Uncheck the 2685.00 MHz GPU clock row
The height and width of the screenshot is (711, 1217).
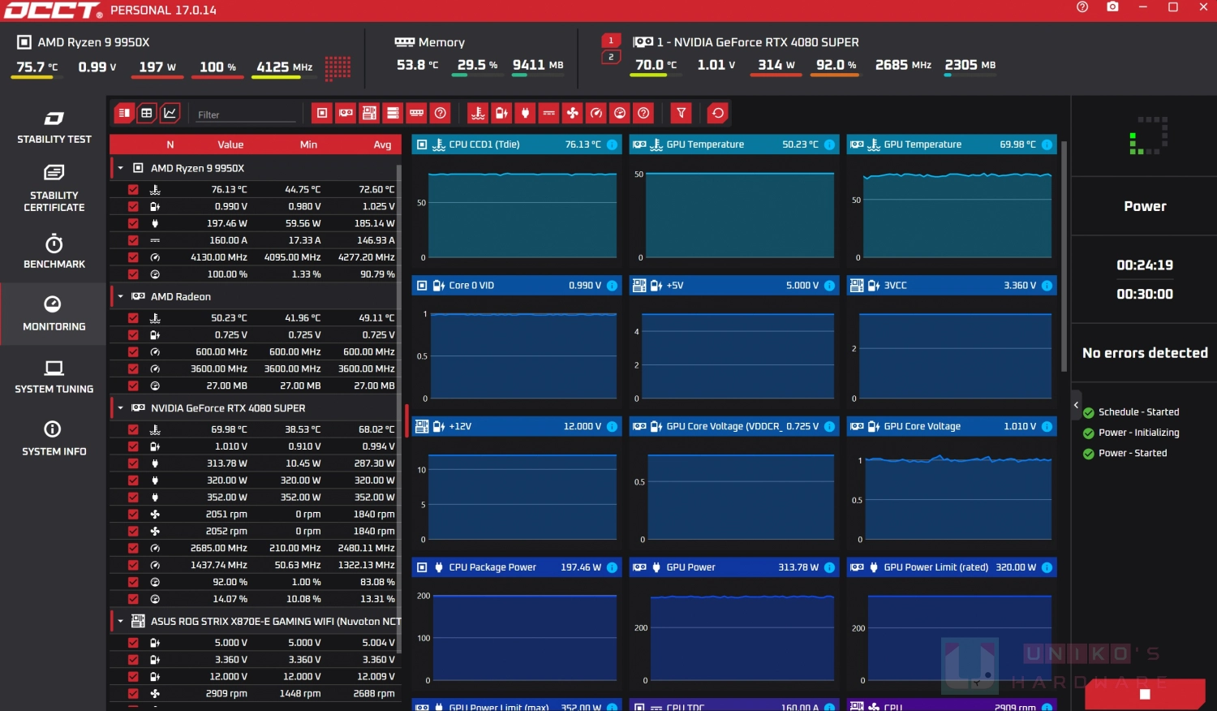[x=133, y=548]
